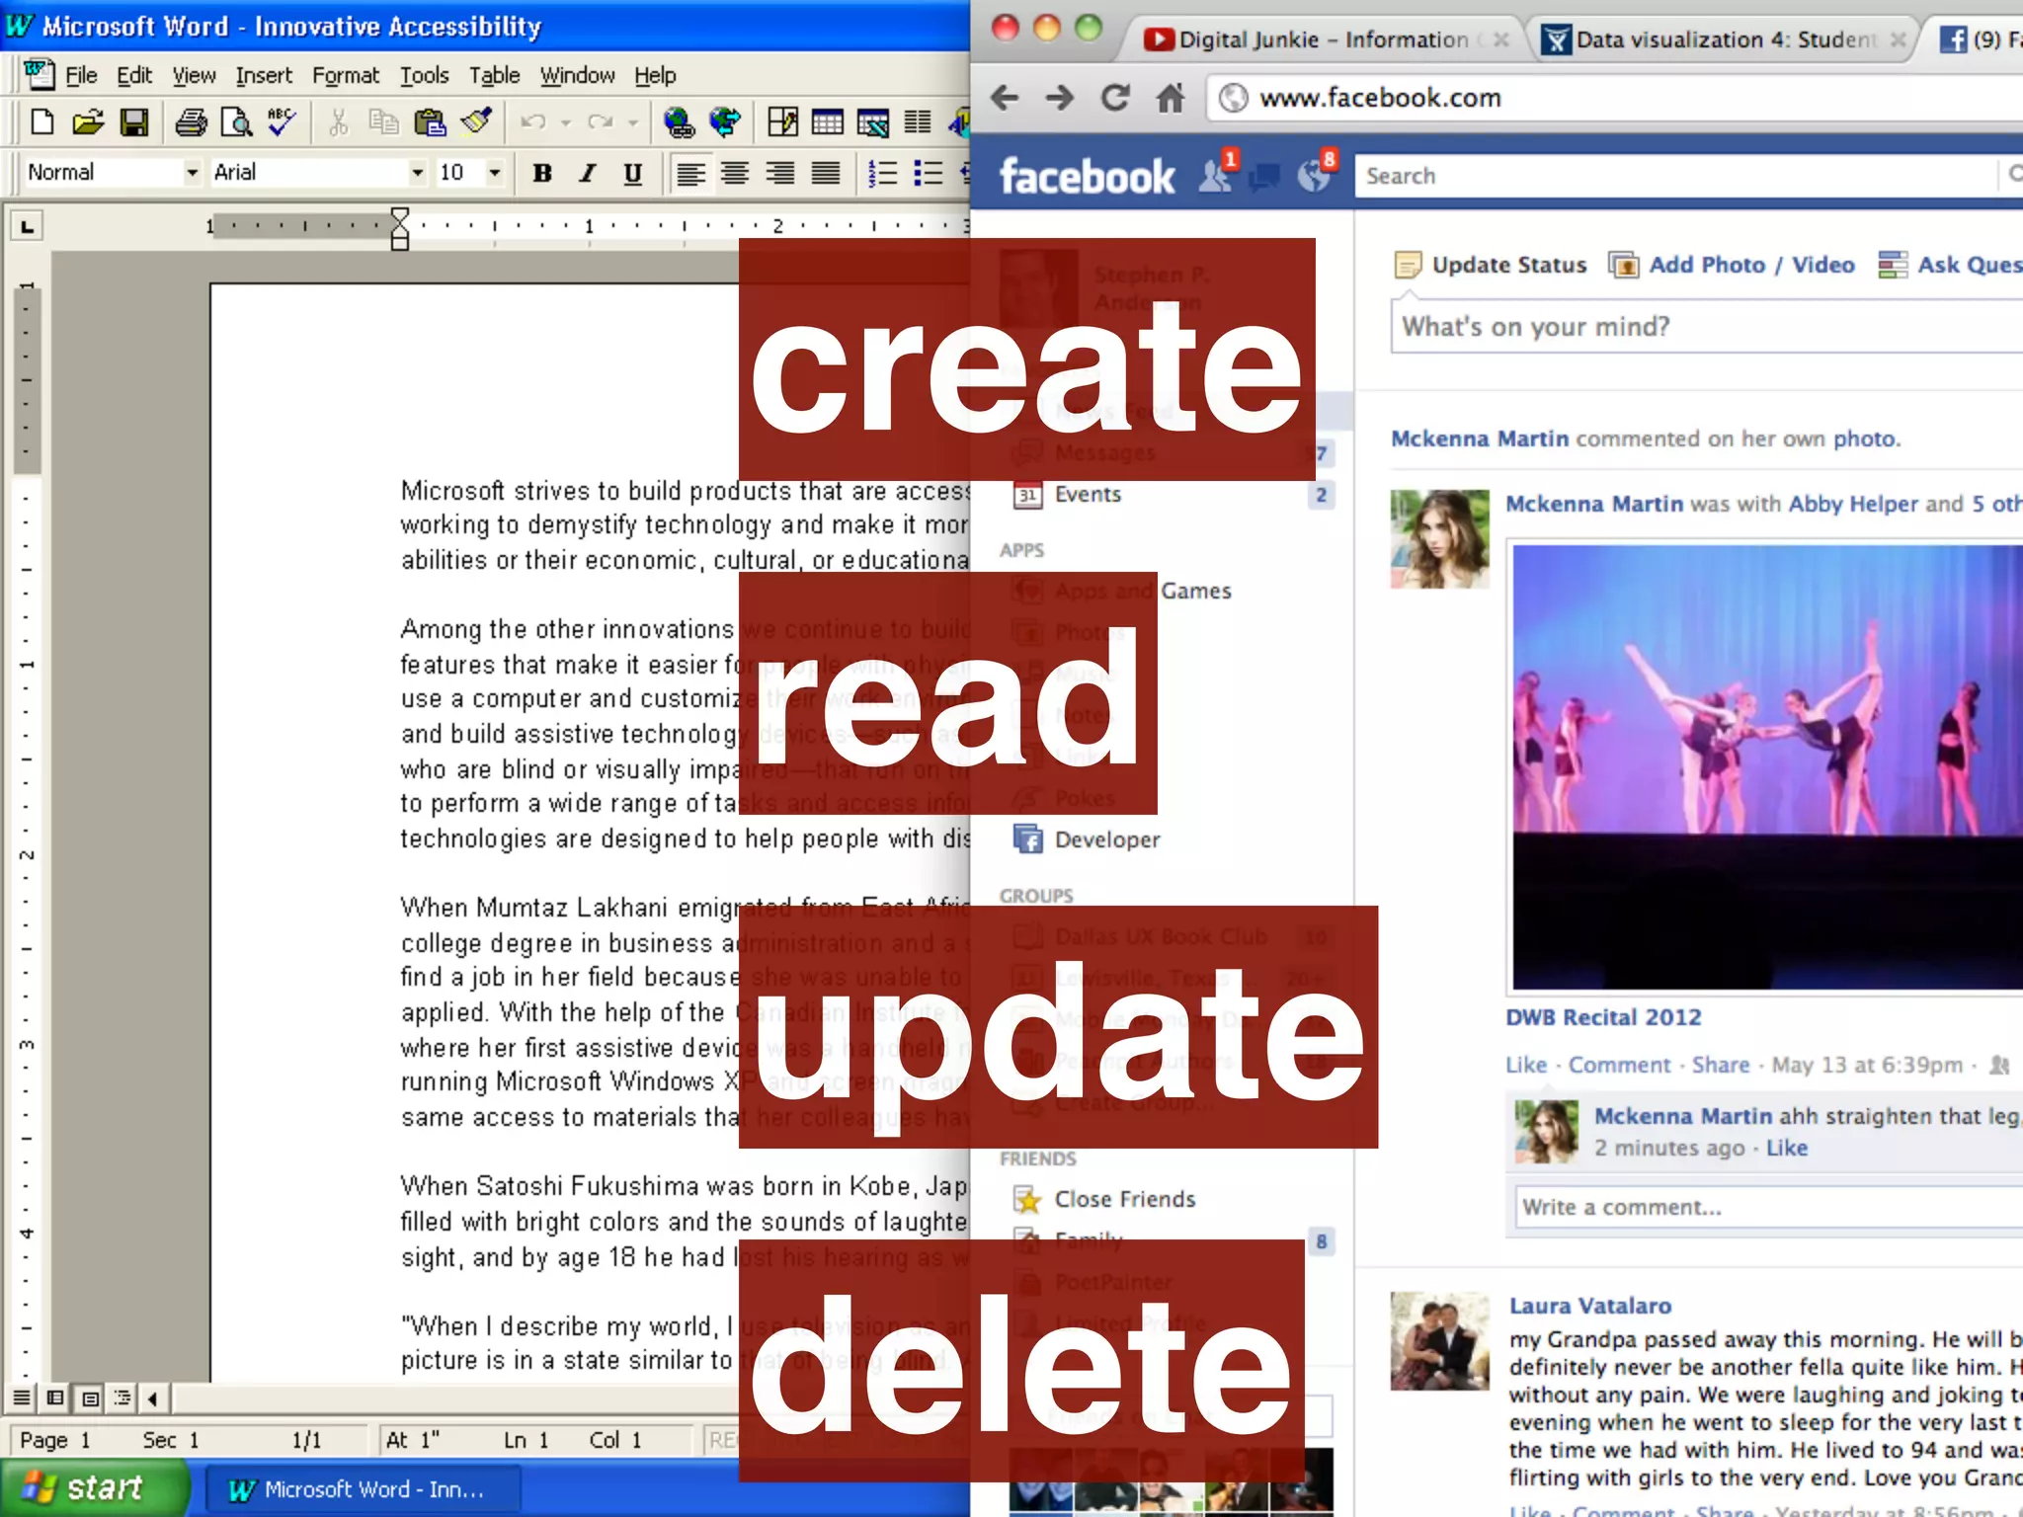Screen dimensions: 2023x1517
Task: Switch to Normal view button at bottom
Action: (21, 1397)
